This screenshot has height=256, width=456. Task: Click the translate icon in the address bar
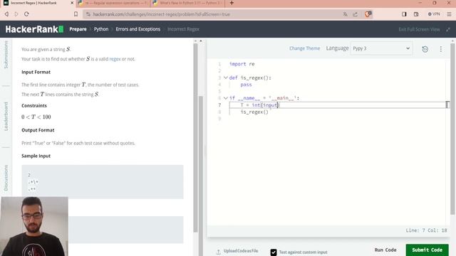[x=345, y=14]
